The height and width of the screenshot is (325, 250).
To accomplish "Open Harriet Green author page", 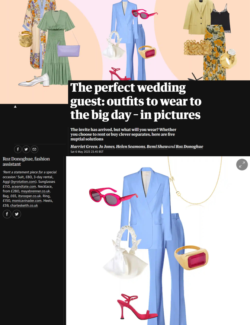I will point(84,147).
